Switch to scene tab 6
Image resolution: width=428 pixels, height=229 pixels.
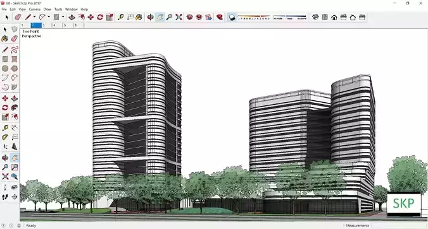click(x=79, y=25)
